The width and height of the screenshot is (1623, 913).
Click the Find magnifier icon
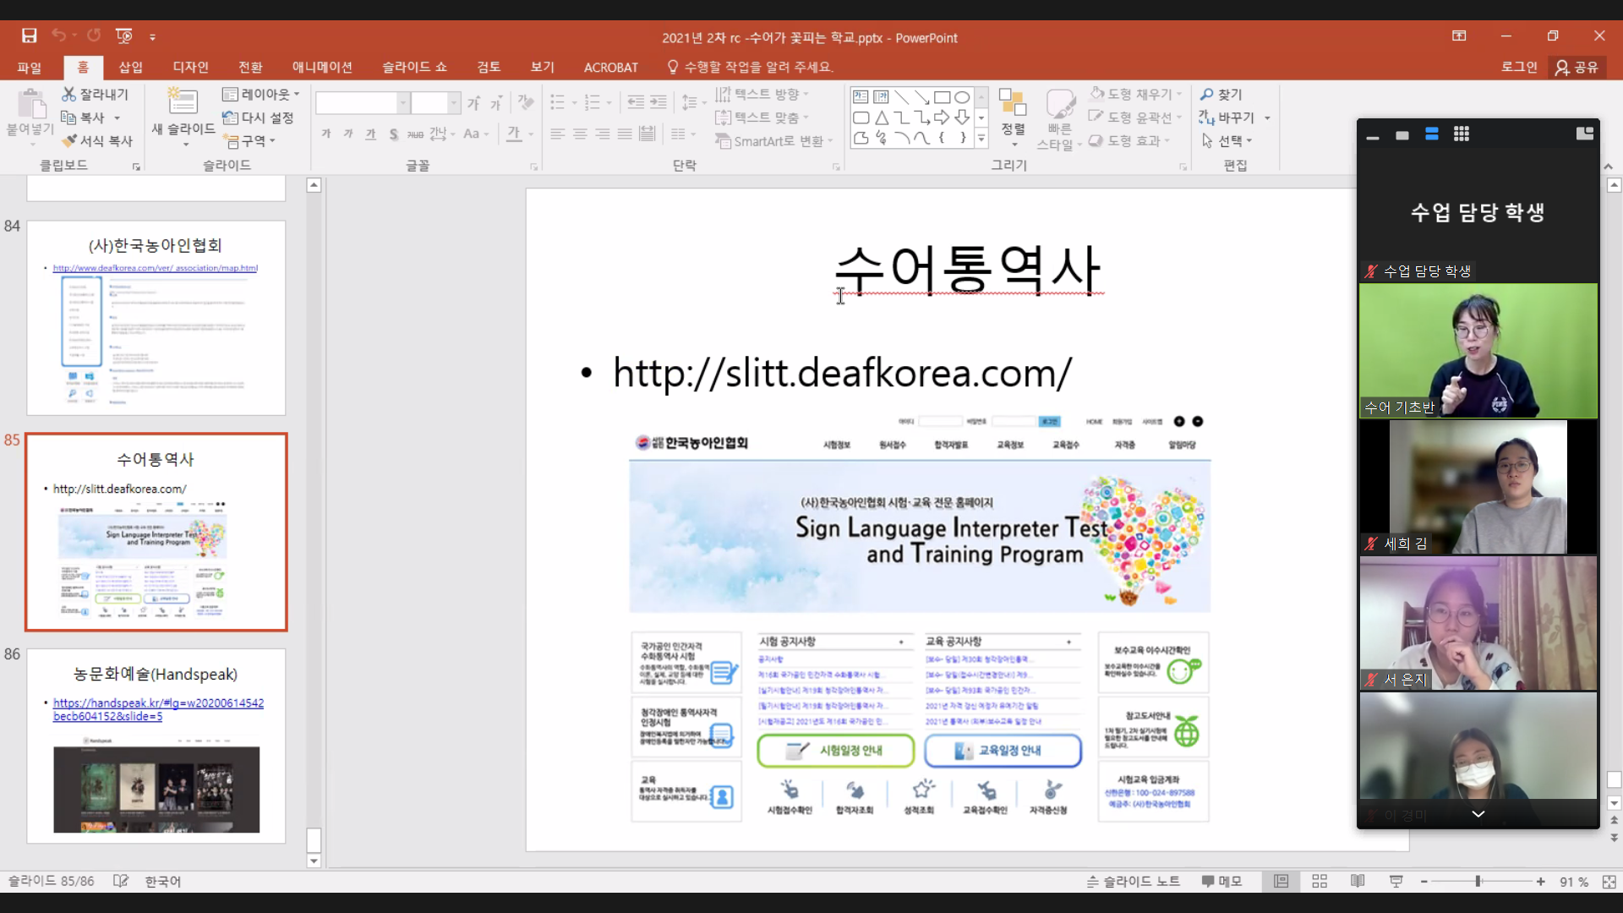(x=1207, y=94)
